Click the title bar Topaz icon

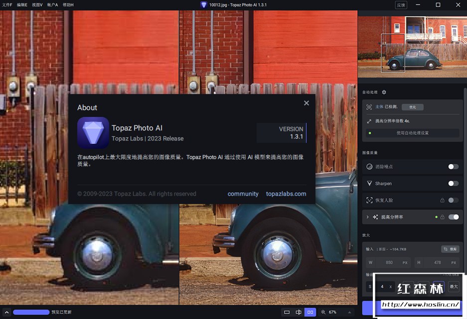[203, 5]
